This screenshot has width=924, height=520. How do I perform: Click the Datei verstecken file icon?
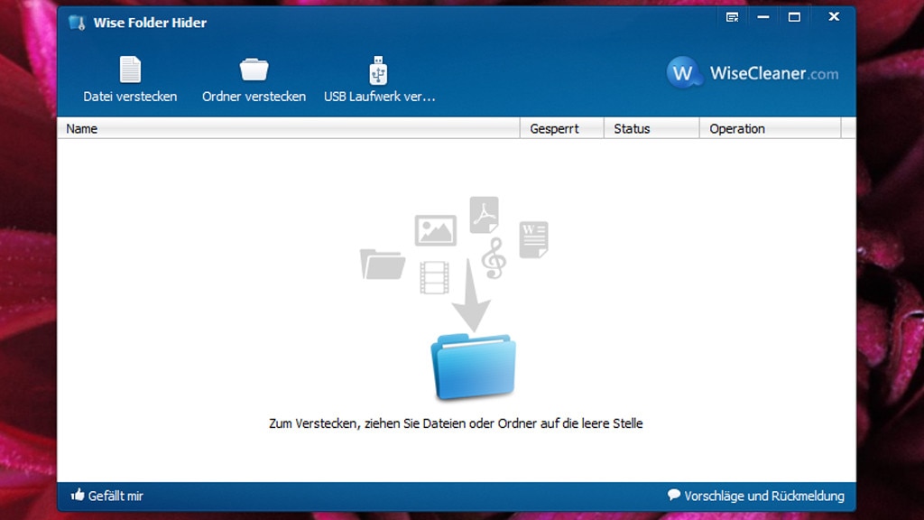tap(130, 70)
